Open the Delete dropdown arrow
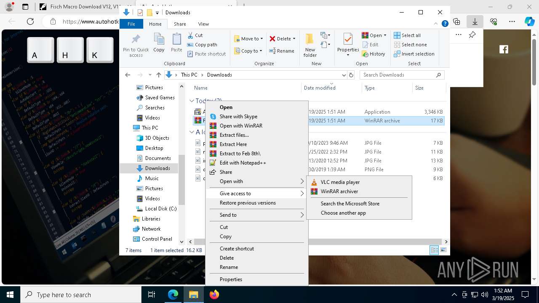 pyautogui.click(x=294, y=39)
